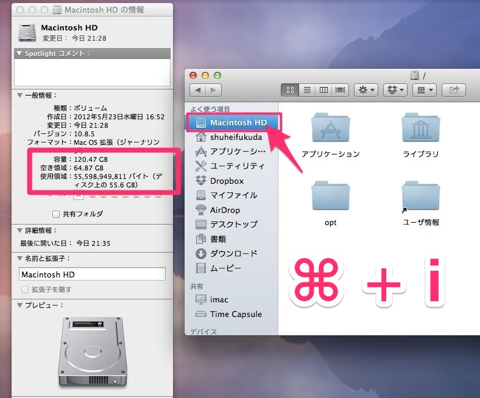Go back in the Finder window
This screenshot has height=398, width=480.
pos(198,90)
